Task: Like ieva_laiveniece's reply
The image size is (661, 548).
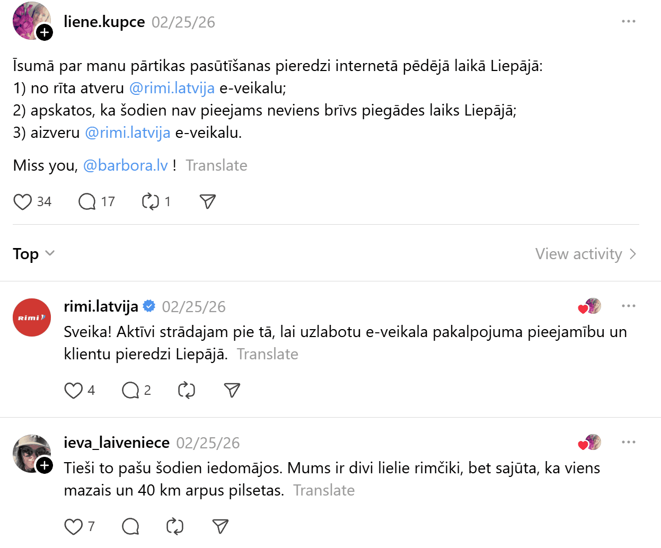Action: click(x=73, y=527)
